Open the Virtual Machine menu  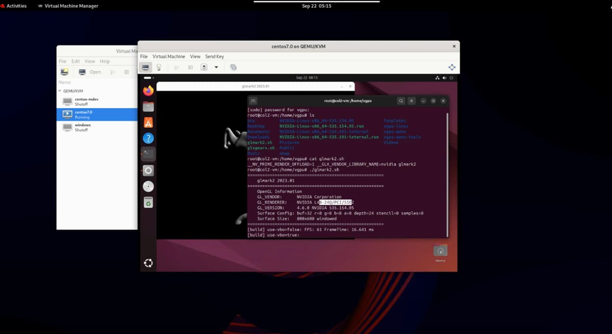click(168, 57)
